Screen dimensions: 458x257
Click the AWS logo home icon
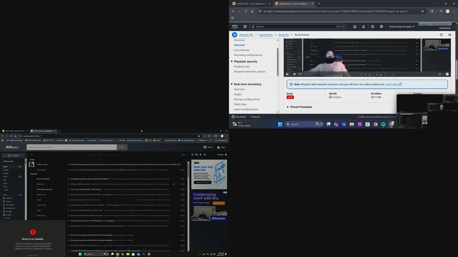(235, 26)
